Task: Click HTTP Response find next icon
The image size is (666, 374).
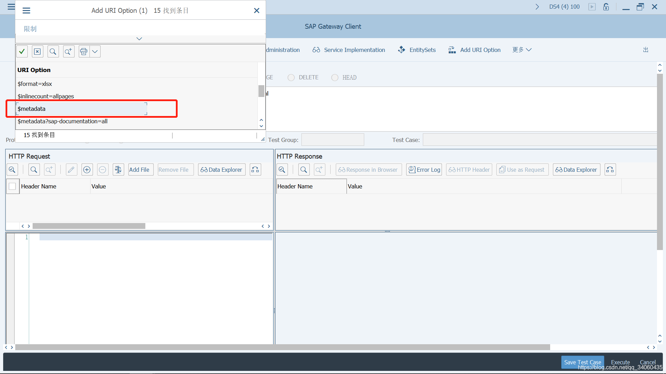Action: (x=319, y=170)
